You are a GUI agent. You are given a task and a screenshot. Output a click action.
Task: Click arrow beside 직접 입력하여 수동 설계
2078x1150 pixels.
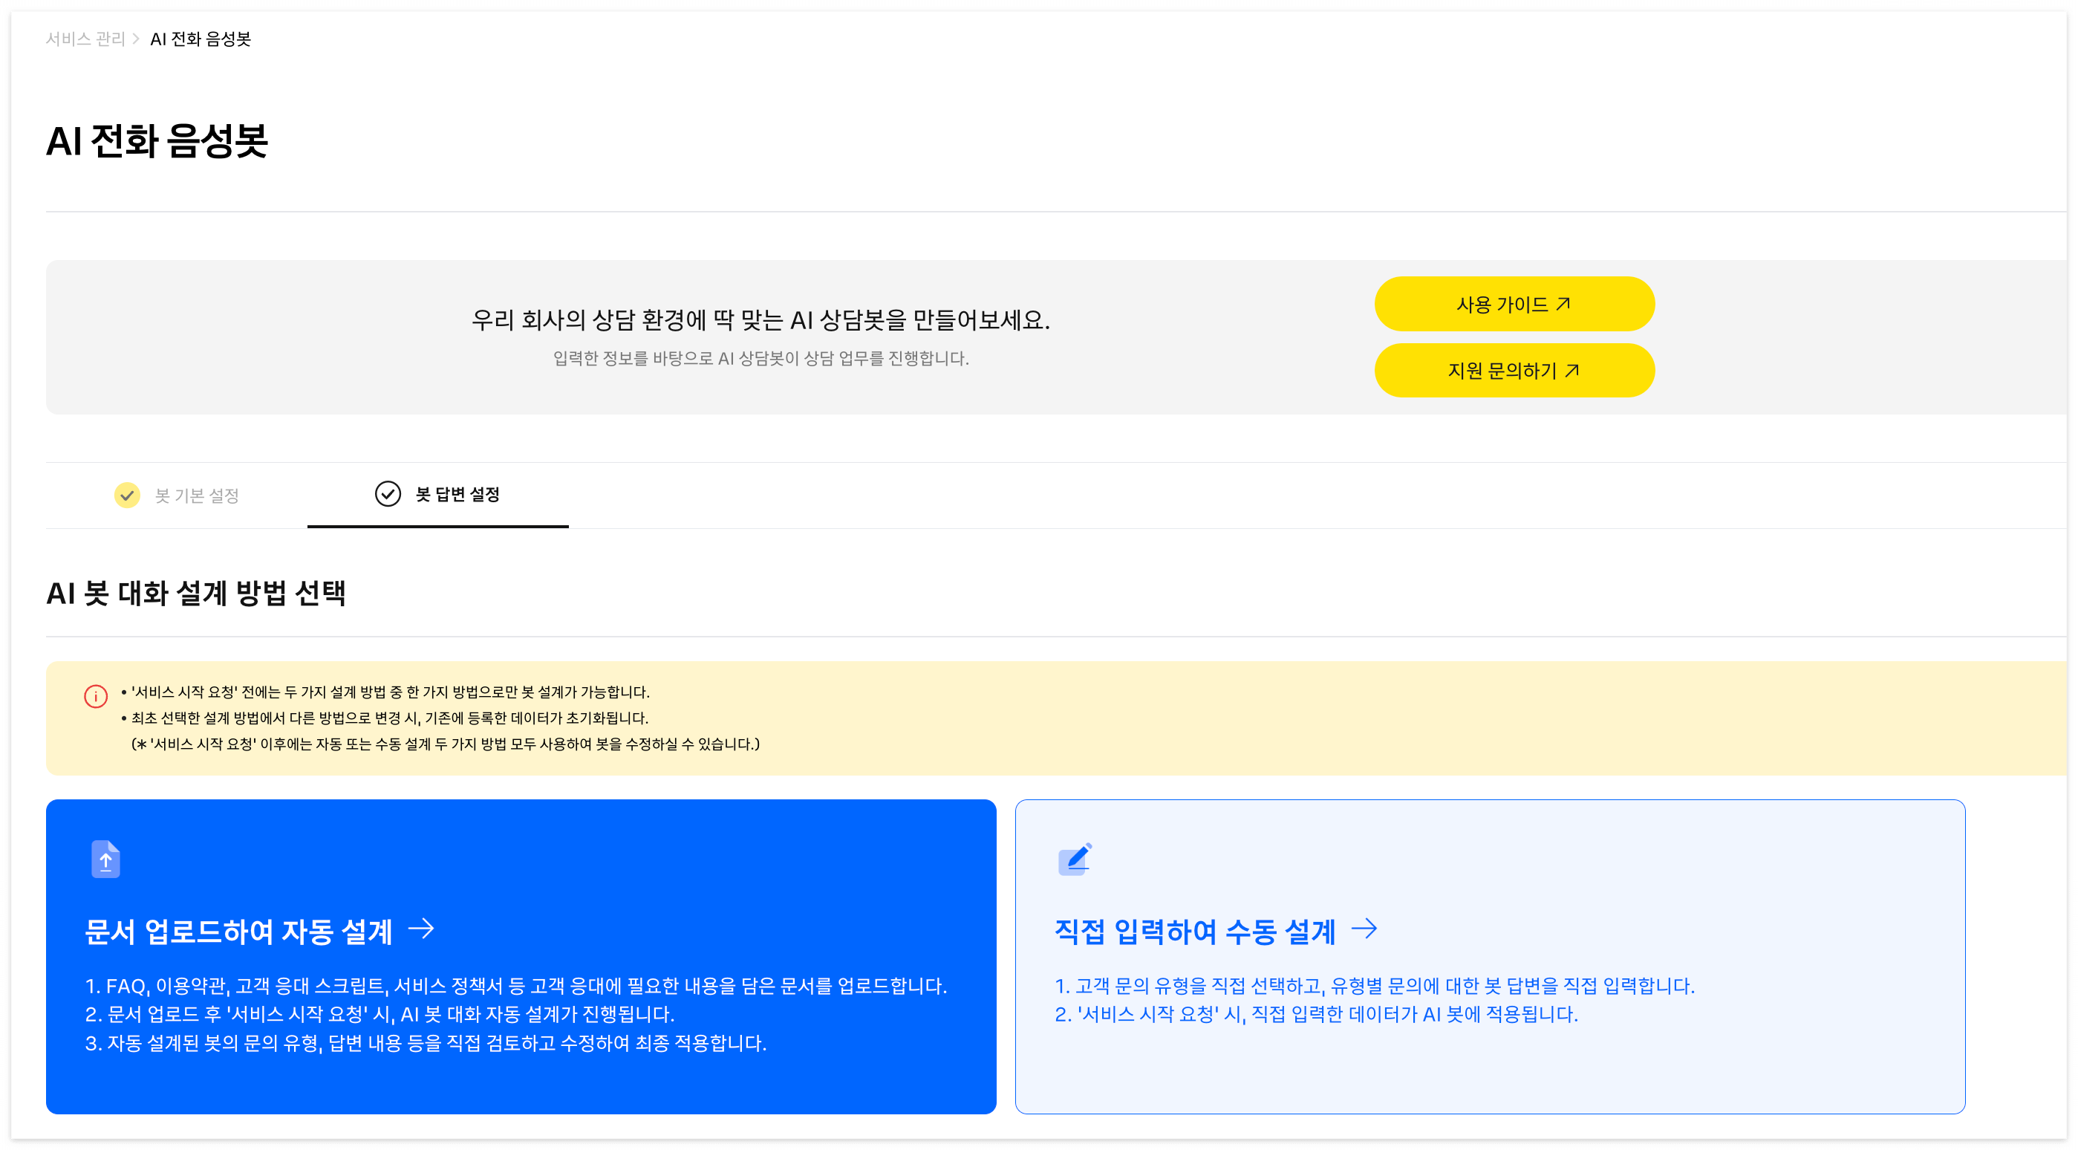click(1364, 929)
